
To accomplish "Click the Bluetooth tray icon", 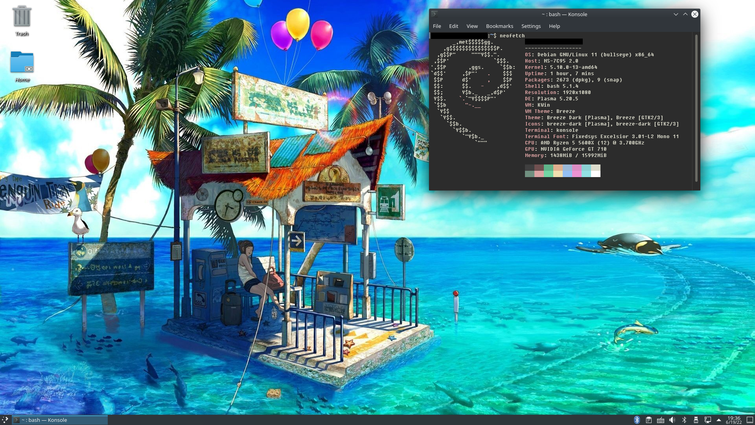I will pyautogui.click(x=684, y=420).
